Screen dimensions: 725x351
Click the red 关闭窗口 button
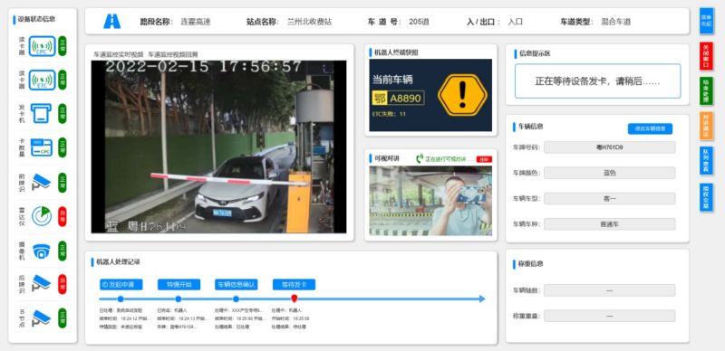[706, 56]
